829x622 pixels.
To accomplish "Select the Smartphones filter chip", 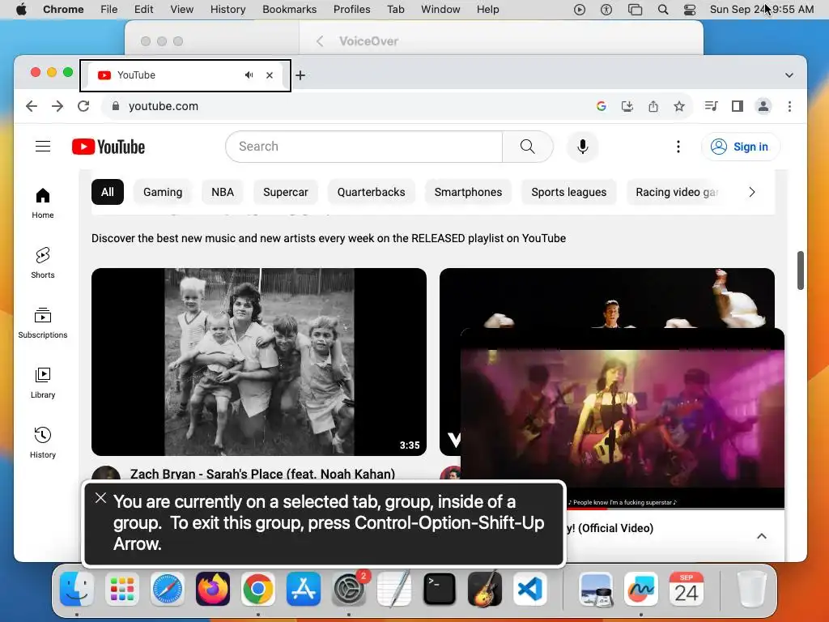I will tap(469, 192).
